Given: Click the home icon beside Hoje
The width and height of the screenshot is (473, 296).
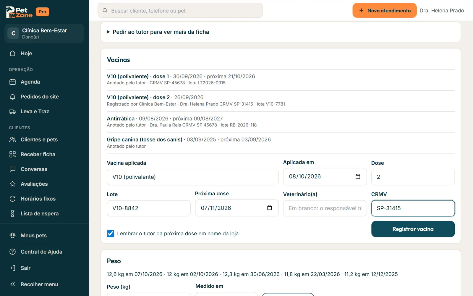Looking at the screenshot, I should tap(12, 54).
